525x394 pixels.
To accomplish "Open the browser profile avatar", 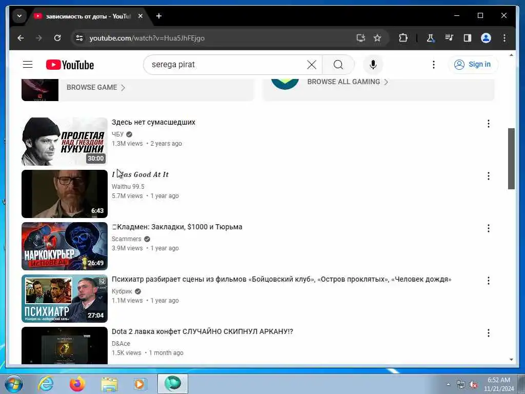I will coord(486,38).
